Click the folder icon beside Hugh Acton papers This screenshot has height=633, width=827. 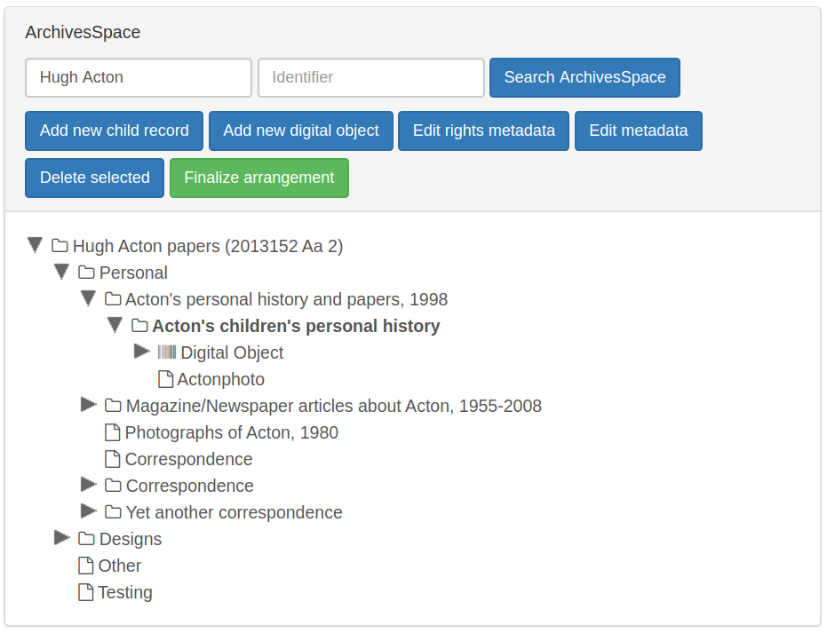pos(58,246)
